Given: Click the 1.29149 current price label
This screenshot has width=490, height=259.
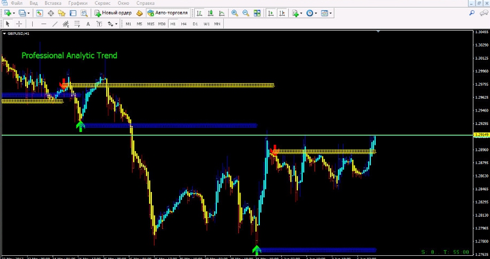Looking at the screenshot, I should (x=481, y=136).
